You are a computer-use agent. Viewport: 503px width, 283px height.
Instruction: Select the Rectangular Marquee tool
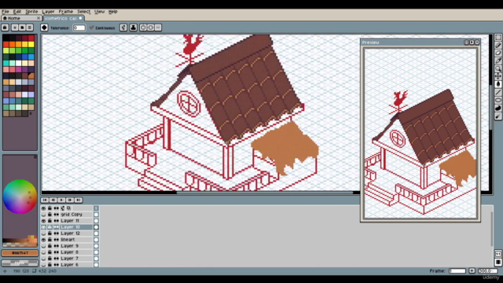497,38
